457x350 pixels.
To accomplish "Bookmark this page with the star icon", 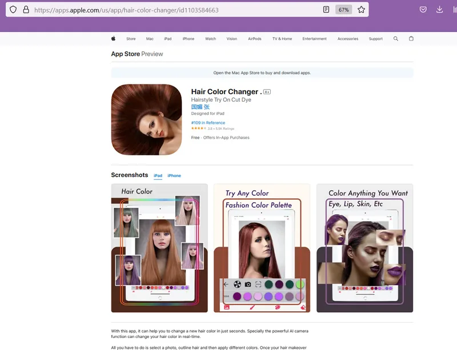I will [x=361, y=10].
